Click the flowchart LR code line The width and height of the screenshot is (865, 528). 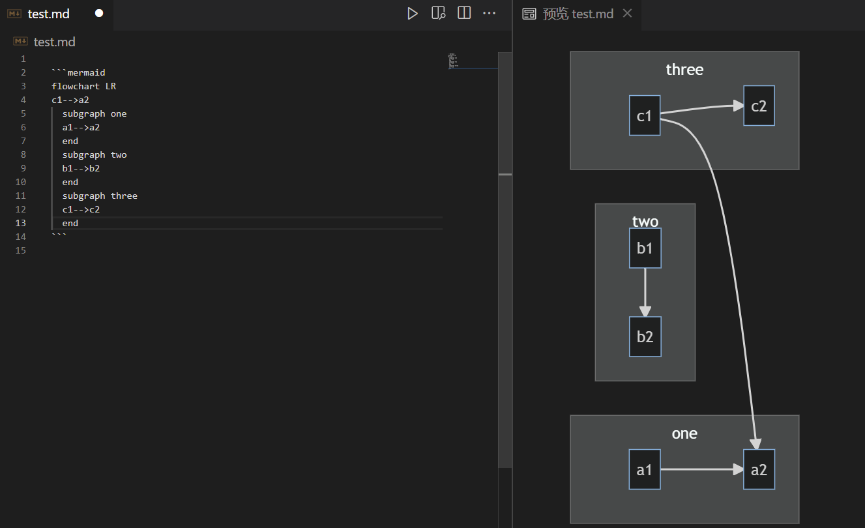coord(84,86)
